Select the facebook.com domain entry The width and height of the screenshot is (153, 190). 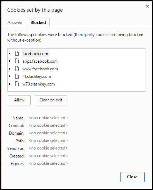(x=35, y=53)
